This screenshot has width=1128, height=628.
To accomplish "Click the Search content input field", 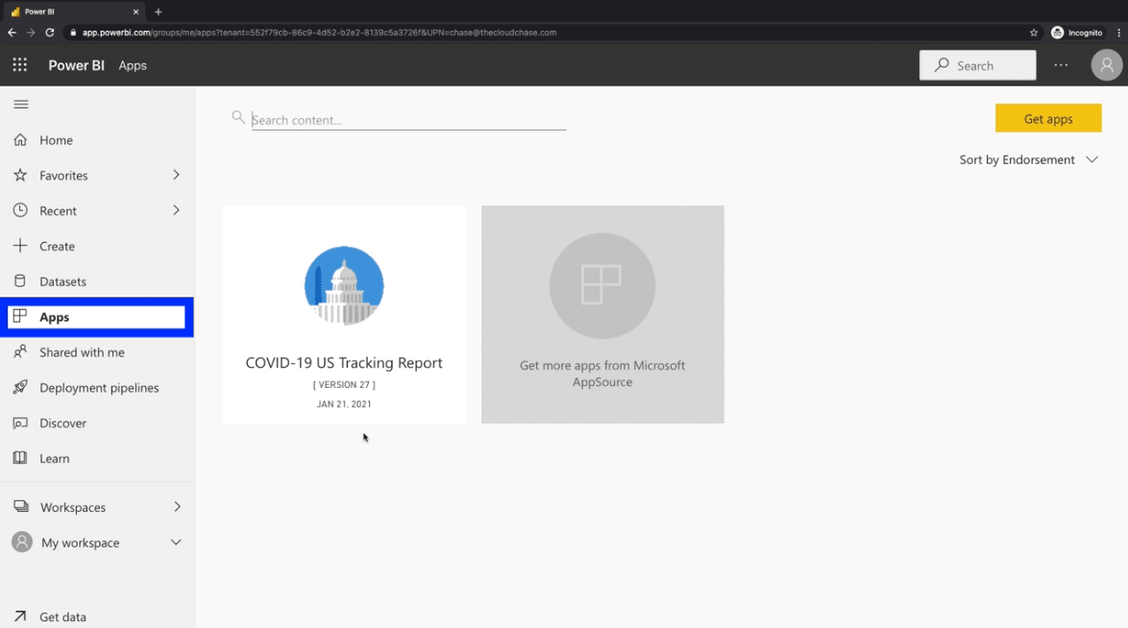I will 408,120.
